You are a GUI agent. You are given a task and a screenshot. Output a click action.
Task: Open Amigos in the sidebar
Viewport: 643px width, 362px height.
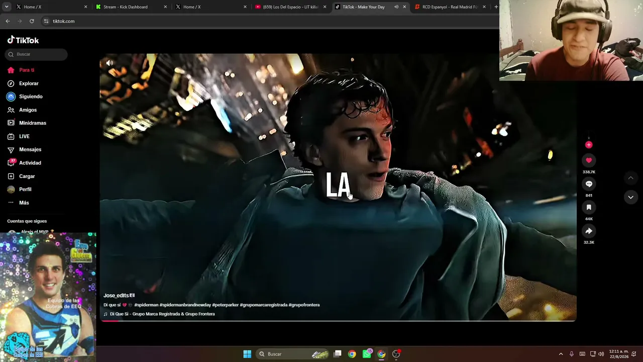click(x=22, y=110)
